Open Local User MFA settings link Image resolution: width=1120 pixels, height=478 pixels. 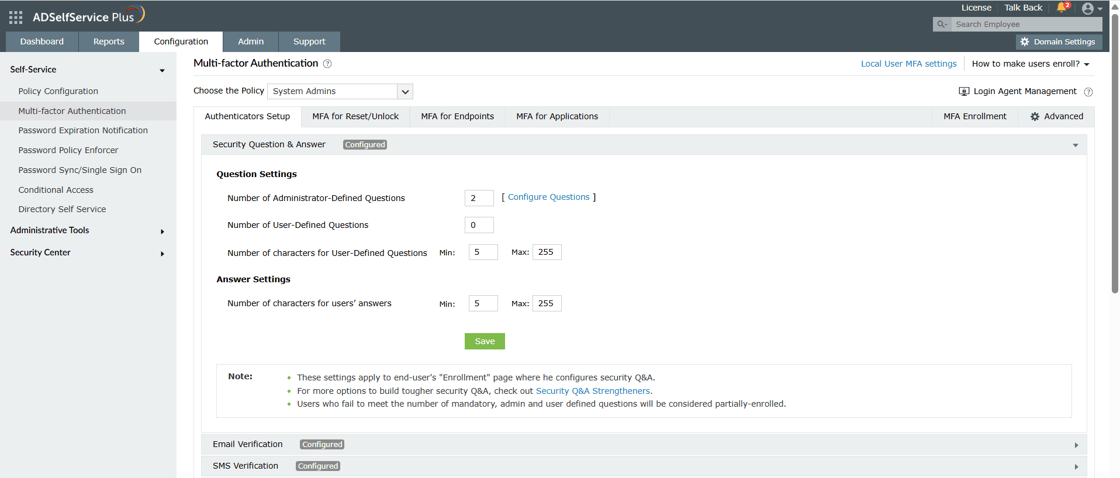(x=909, y=64)
